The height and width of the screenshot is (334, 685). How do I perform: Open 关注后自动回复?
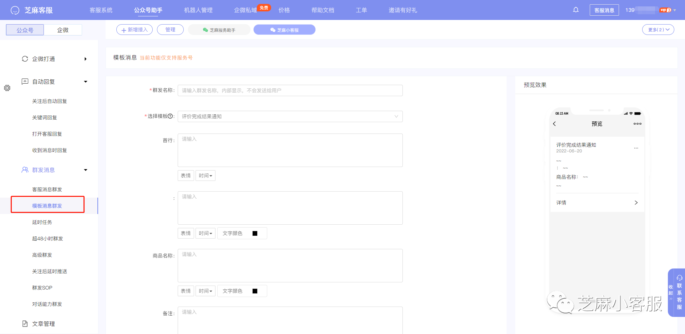50,101
